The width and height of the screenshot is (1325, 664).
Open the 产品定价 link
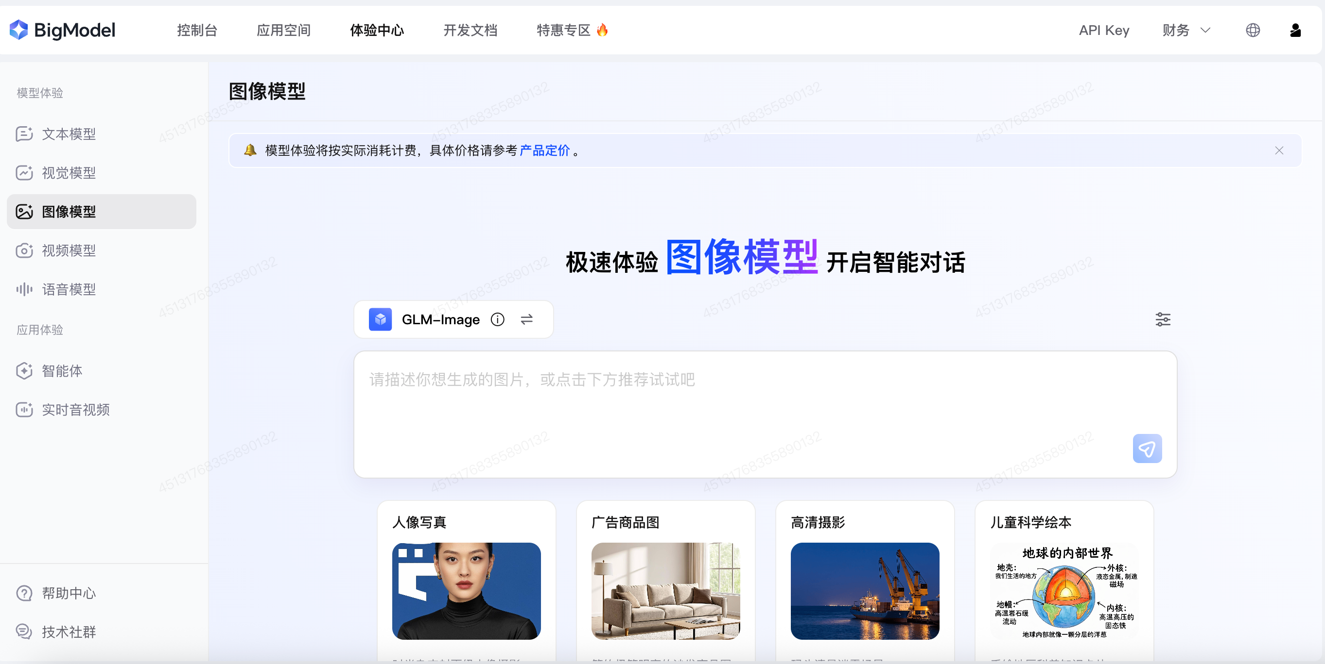click(544, 150)
